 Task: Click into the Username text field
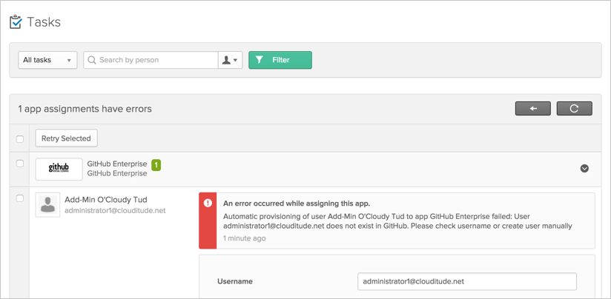[x=466, y=281]
